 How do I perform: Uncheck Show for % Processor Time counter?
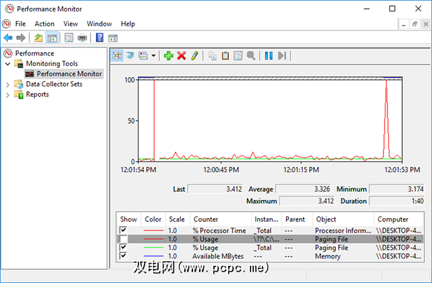[x=123, y=230]
